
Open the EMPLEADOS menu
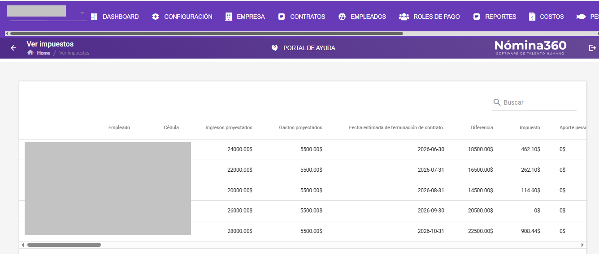pyautogui.click(x=369, y=17)
